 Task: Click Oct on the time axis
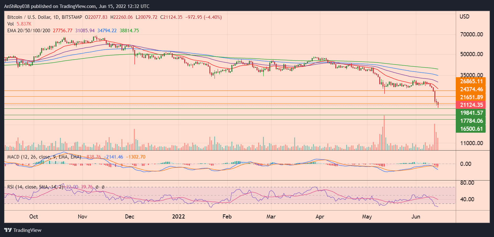click(33, 217)
